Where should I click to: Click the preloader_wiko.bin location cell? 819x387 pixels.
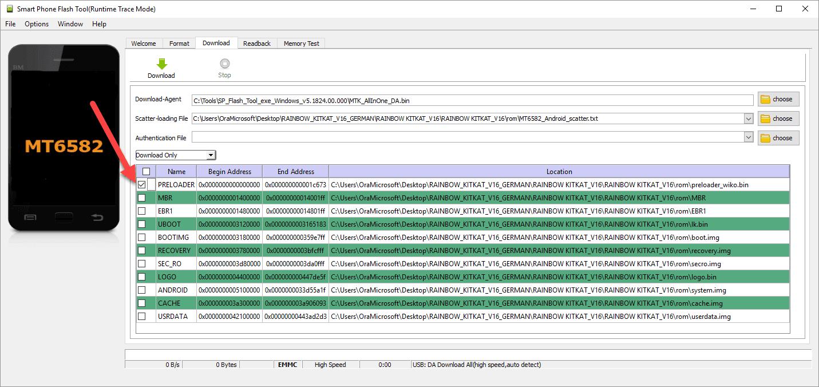pos(559,184)
